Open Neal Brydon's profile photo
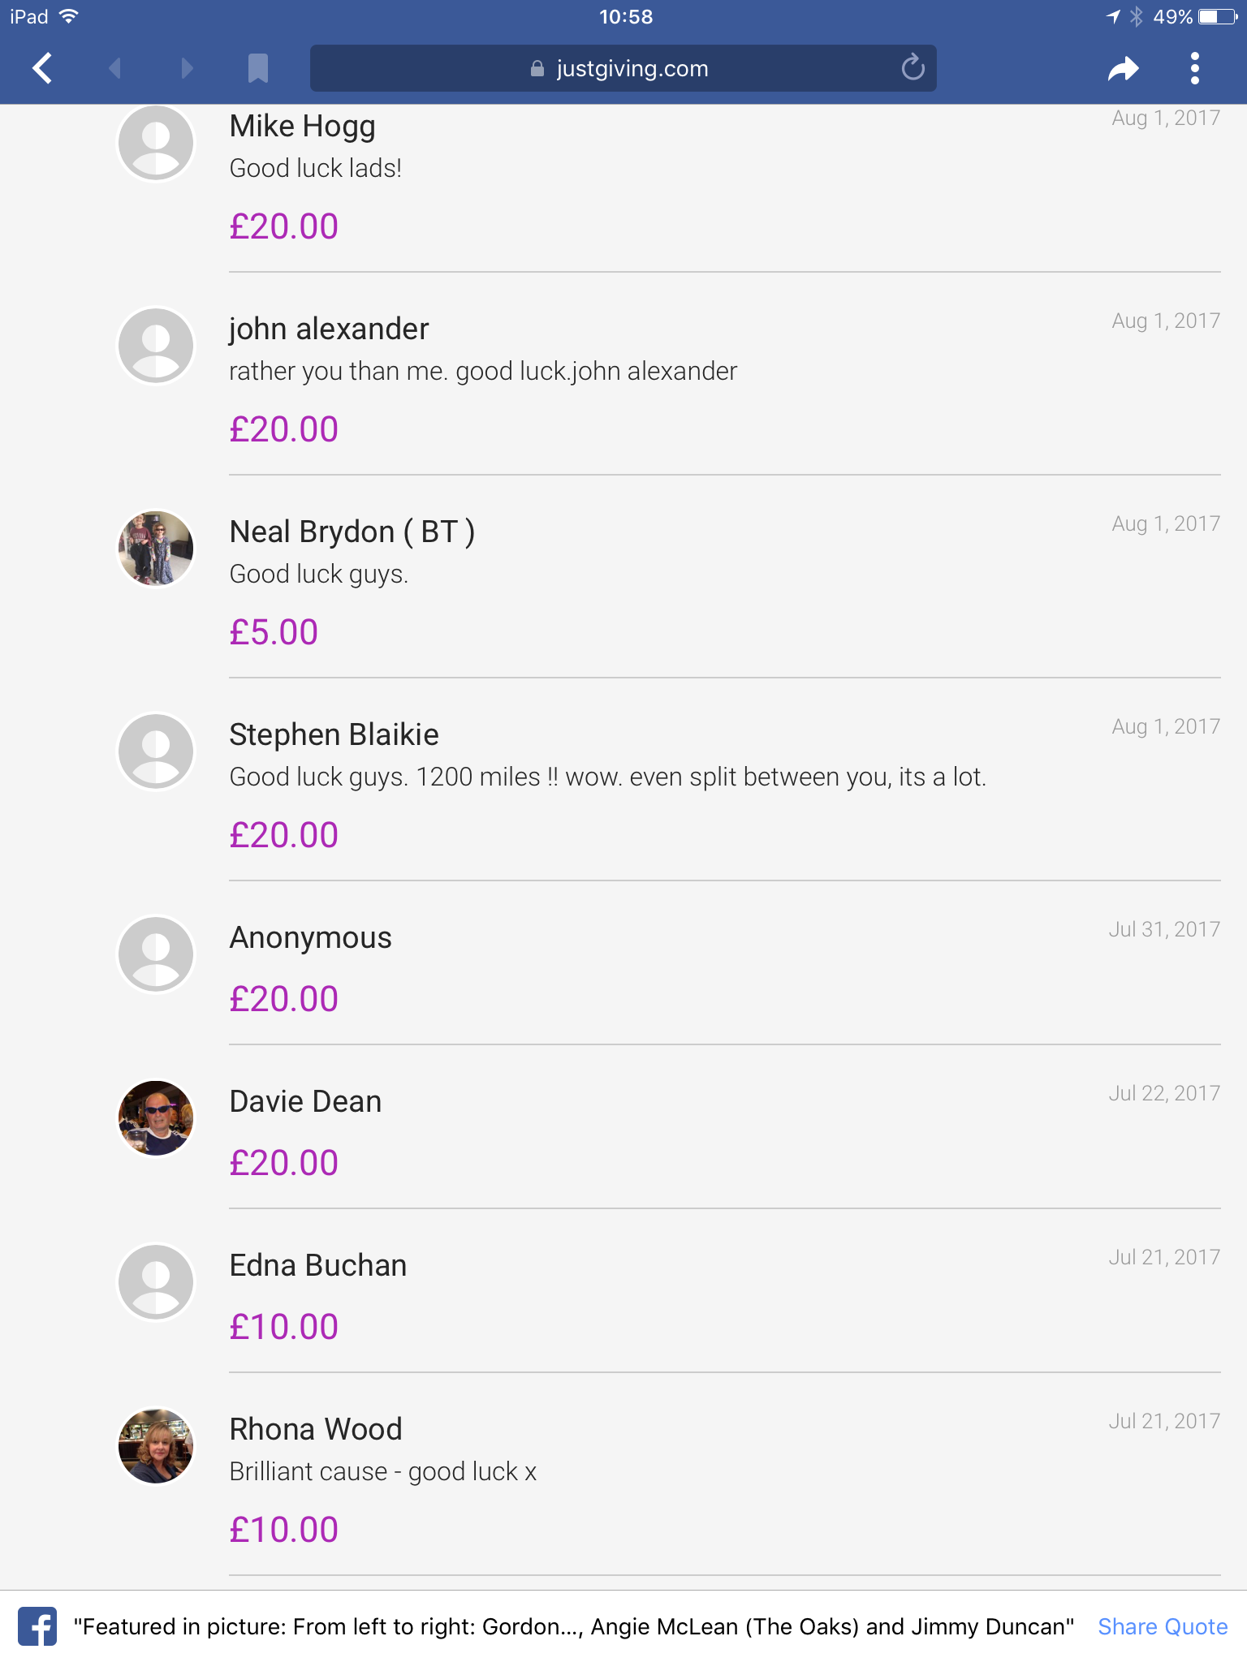Viewport: 1247px width, 1662px height. click(156, 549)
